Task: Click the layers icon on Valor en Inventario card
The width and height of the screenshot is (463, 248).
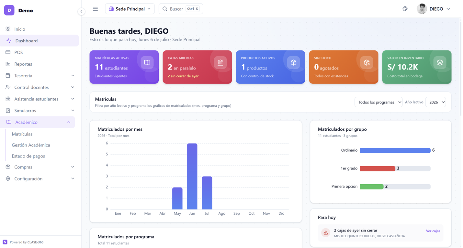Action: coord(440,62)
